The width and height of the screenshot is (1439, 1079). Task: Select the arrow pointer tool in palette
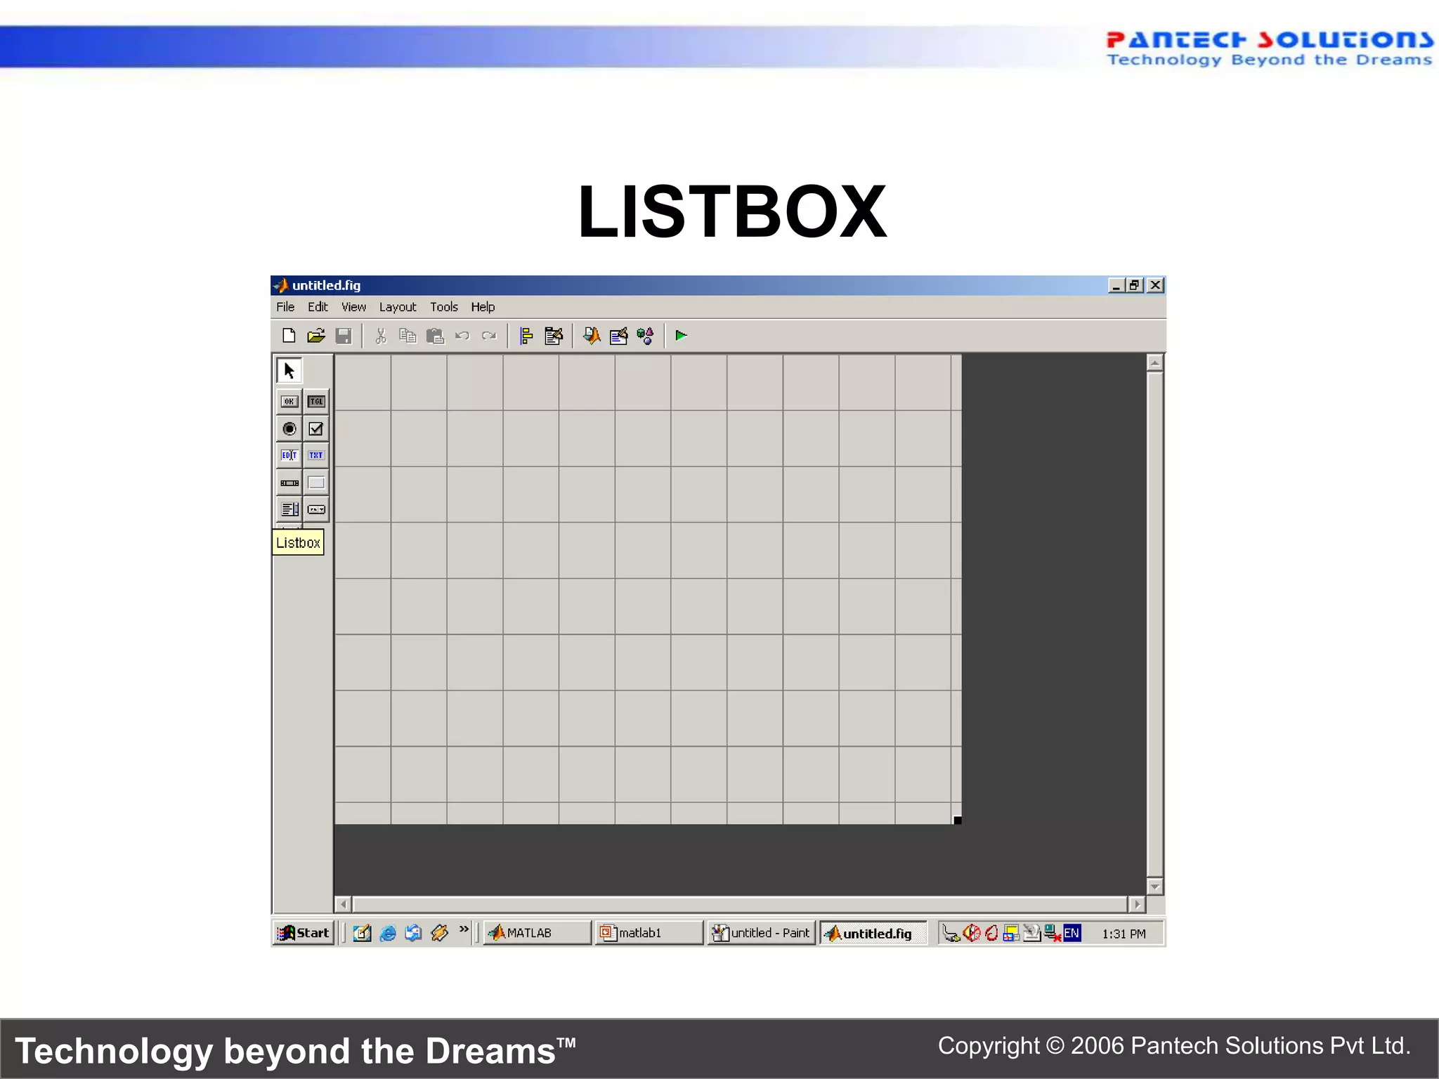289,370
